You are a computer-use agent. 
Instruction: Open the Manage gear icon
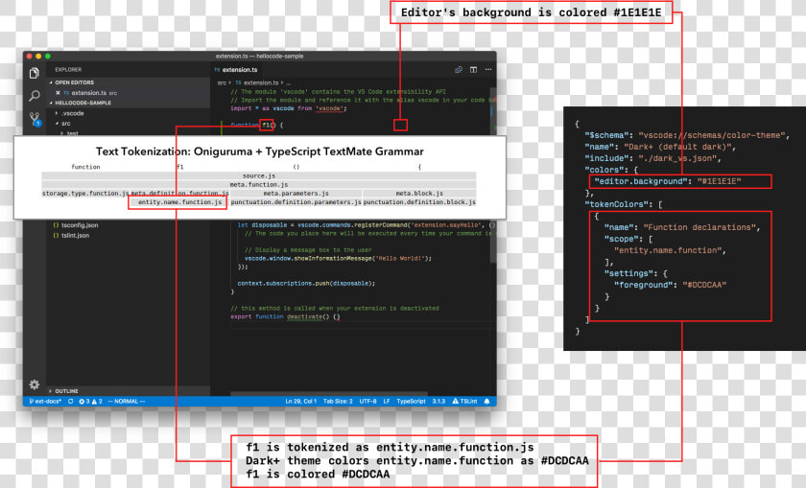35,384
